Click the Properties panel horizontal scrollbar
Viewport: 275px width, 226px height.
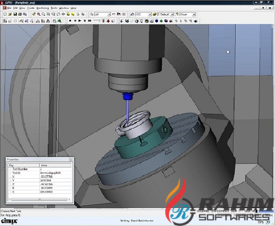point(39,199)
